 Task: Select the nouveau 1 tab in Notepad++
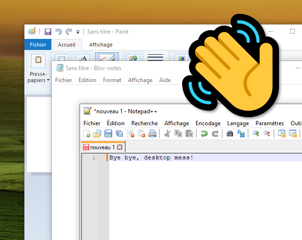coord(102,147)
